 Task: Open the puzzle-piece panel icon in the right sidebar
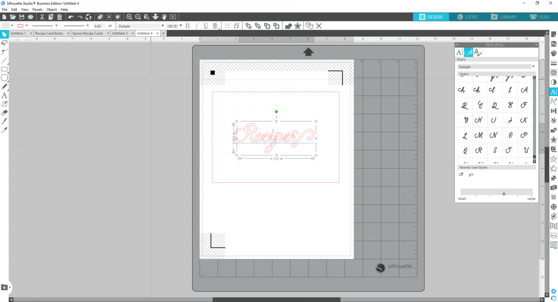pyautogui.click(x=553, y=178)
